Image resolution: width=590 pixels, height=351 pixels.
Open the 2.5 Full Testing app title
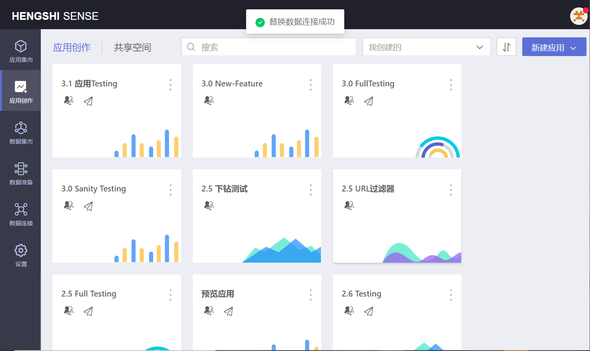89,294
